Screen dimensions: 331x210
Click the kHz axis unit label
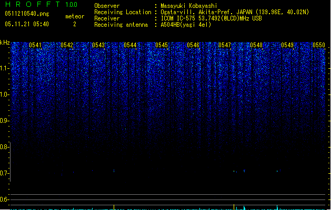pos(5,43)
